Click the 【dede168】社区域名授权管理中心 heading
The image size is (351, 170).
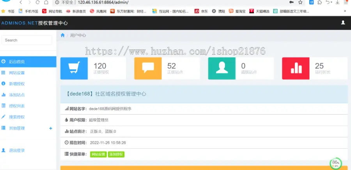[x=106, y=94]
